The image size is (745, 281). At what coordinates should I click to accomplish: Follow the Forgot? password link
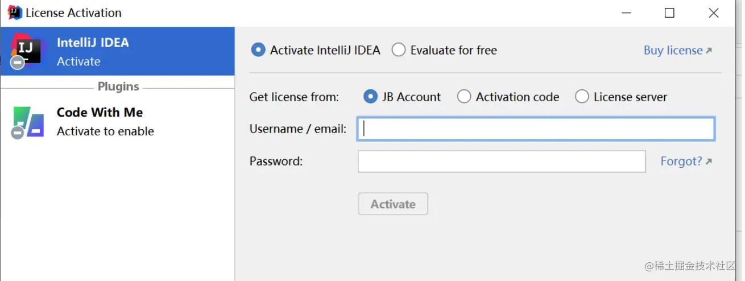click(681, 162)
